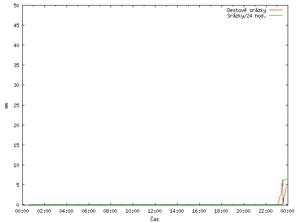This screenshot has width=296, height=222.
Task: Click the 02:00 time label
Action: (x=44, y=211)
